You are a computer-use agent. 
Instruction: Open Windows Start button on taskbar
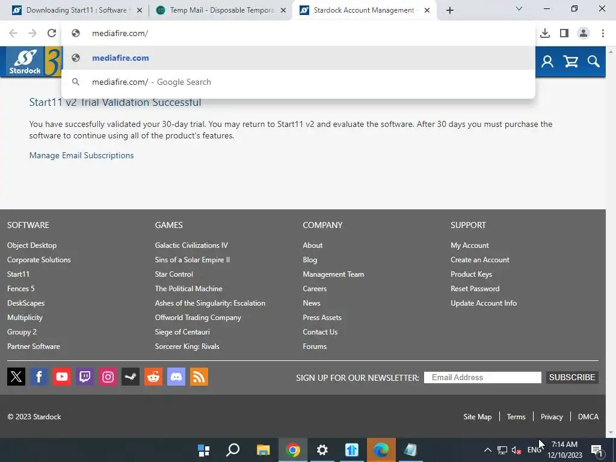pyautogui.click(x=203, y=450)
